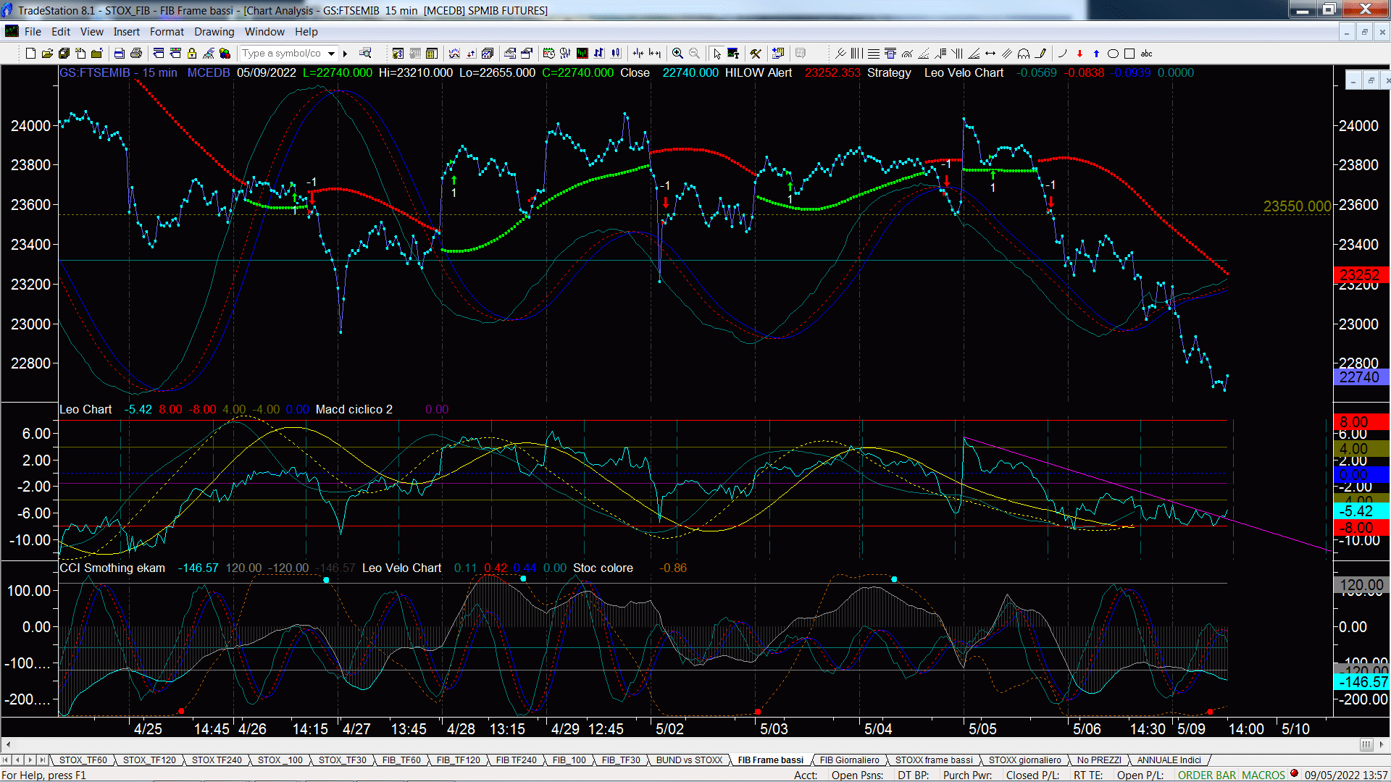The width and height of the screenshot is (1391, 782).
Task: Click scroll-left arrow of chart scrollbar
Action: [8, 744]
